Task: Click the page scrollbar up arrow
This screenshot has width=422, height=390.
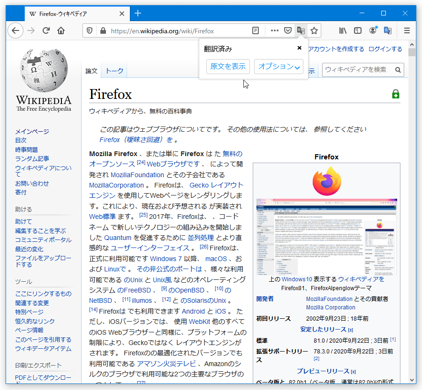Action: click(412, 45)
